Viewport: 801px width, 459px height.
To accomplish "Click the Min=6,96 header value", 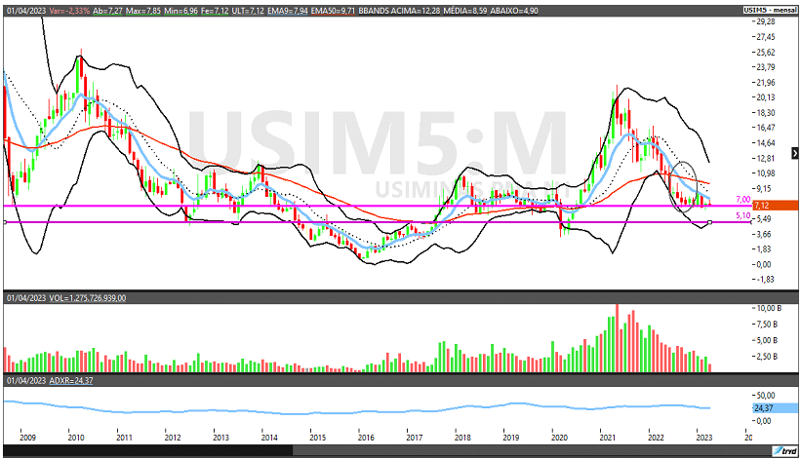I will [x=180, y=11].
